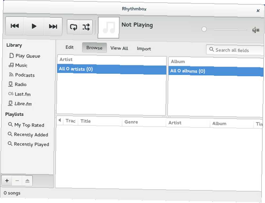Select Last.fm label in sidebar
The height and width of the screenshot is (203, 265).
[23, 94]
